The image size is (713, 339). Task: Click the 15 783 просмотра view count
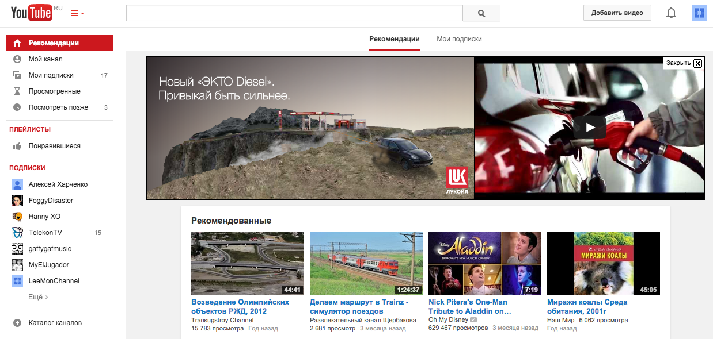(x=218, y=329)
